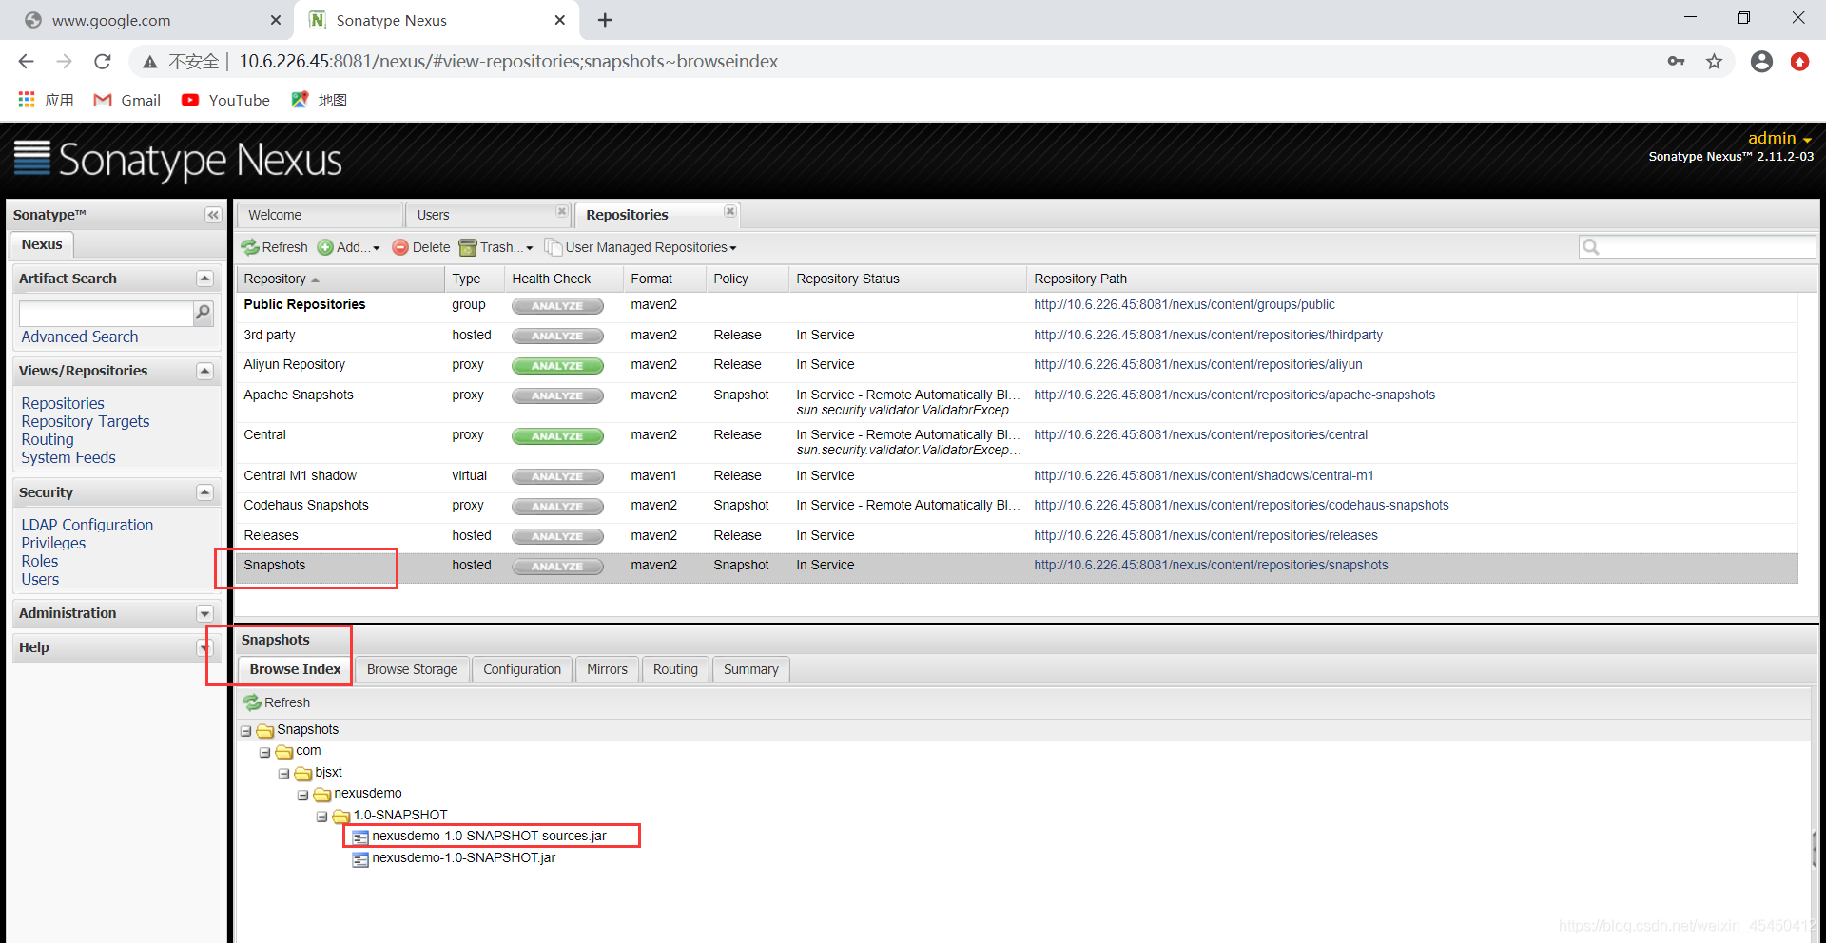Screen dimensions: 1826x943
Task: Open the Roles link
Action: (40, 561)
